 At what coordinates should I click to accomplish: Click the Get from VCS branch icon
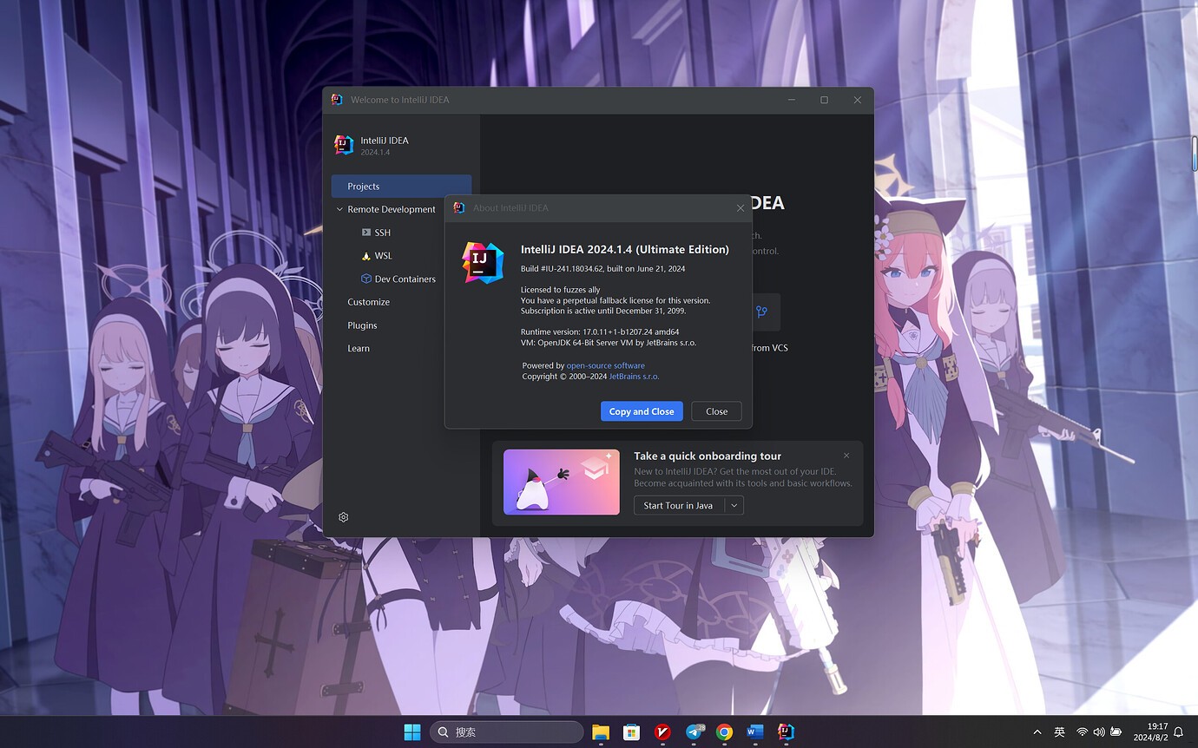(761, 312)
